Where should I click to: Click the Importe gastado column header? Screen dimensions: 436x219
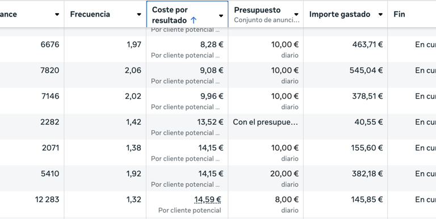coord(339,14)
